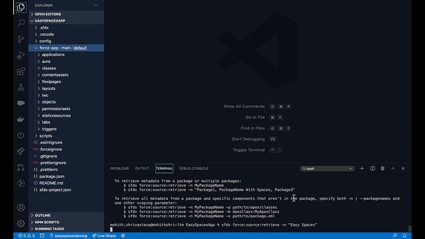Open the .prettierrc file
425x239 pixels.
click(x=66, y=170)
